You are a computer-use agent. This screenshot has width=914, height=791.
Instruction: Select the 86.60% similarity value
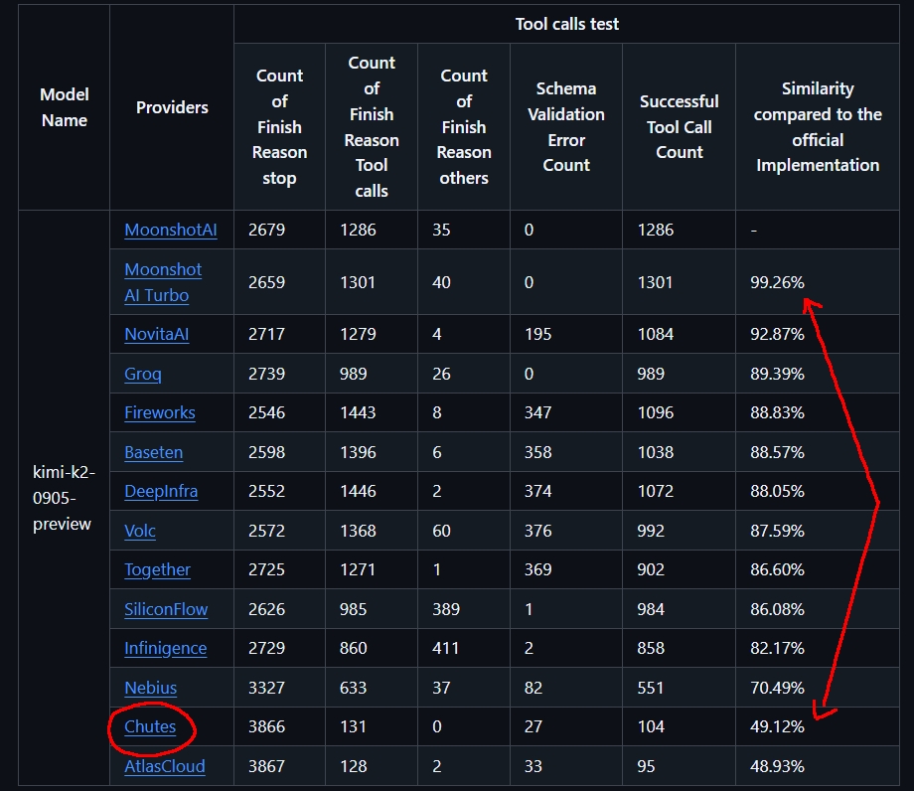tap(777, 569)
